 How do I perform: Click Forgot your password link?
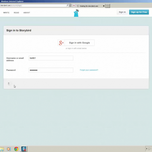pyautogui.click(x=89, y=70)
